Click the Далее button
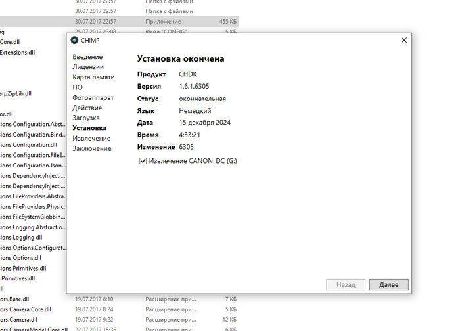Viewport: 460px width, 331px height. tap(389, 284)
